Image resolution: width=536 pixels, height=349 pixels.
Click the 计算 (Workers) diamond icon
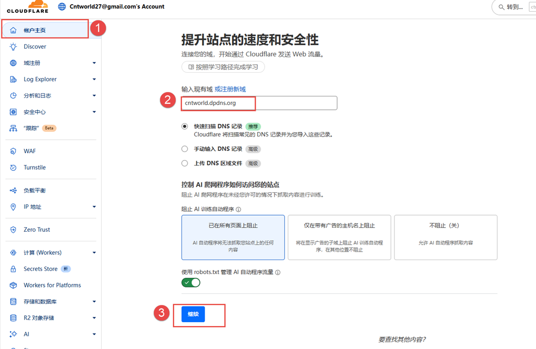pyautogui.click(x=13, y=252)
